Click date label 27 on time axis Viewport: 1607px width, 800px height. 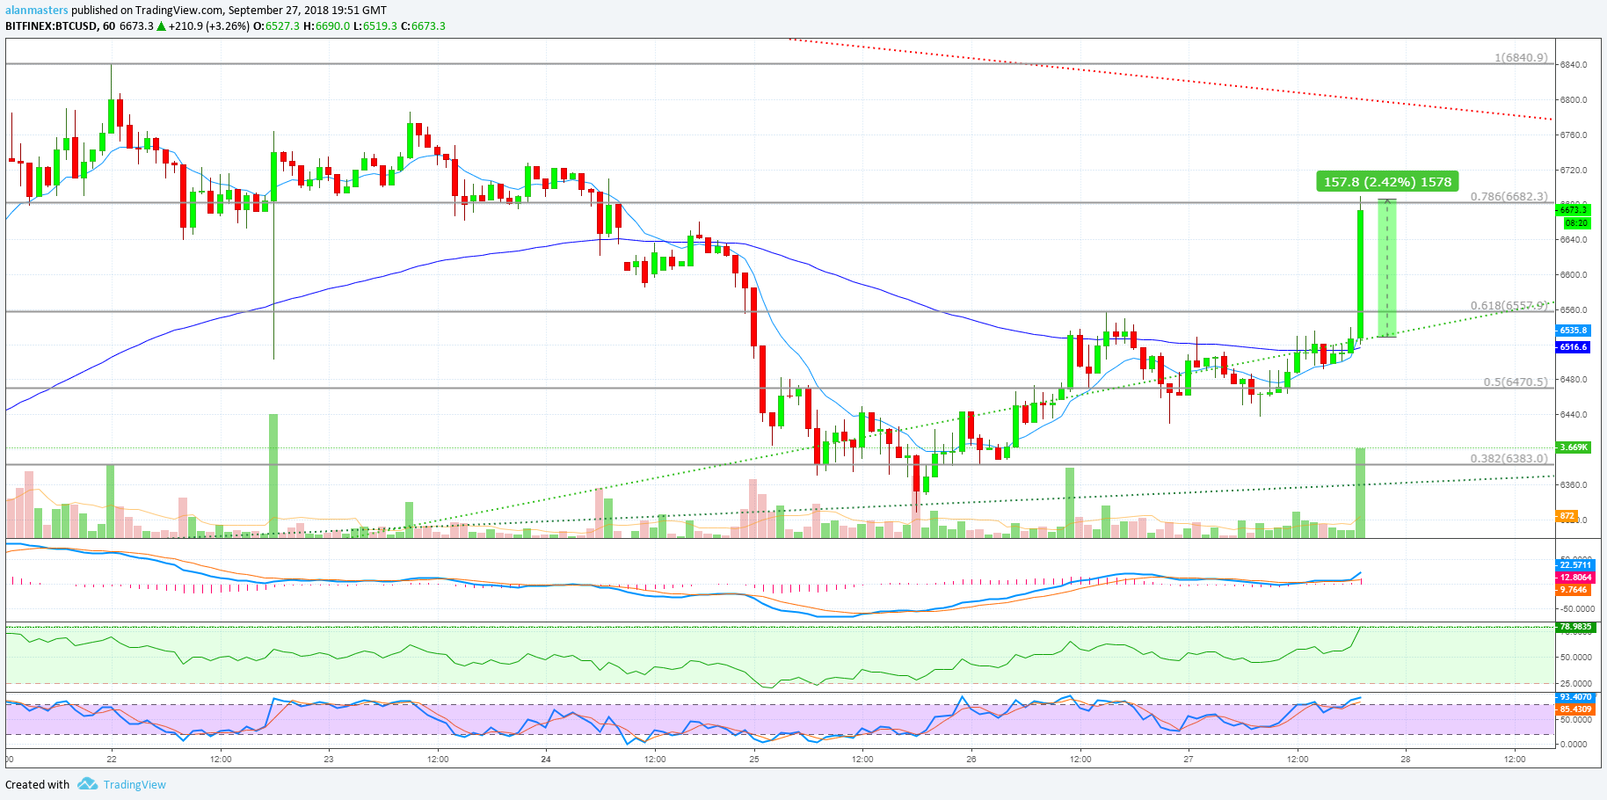[x=1189, y=759]
